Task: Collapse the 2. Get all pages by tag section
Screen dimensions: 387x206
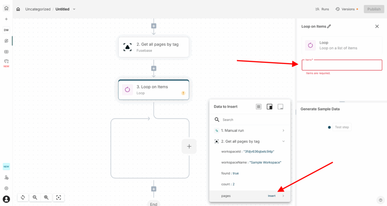Action: [283, 141]
